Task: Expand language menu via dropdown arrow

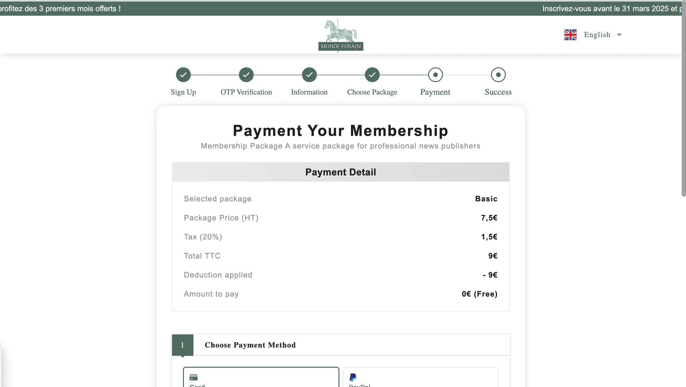Action: pyautogui.click(x=619, y=35)
